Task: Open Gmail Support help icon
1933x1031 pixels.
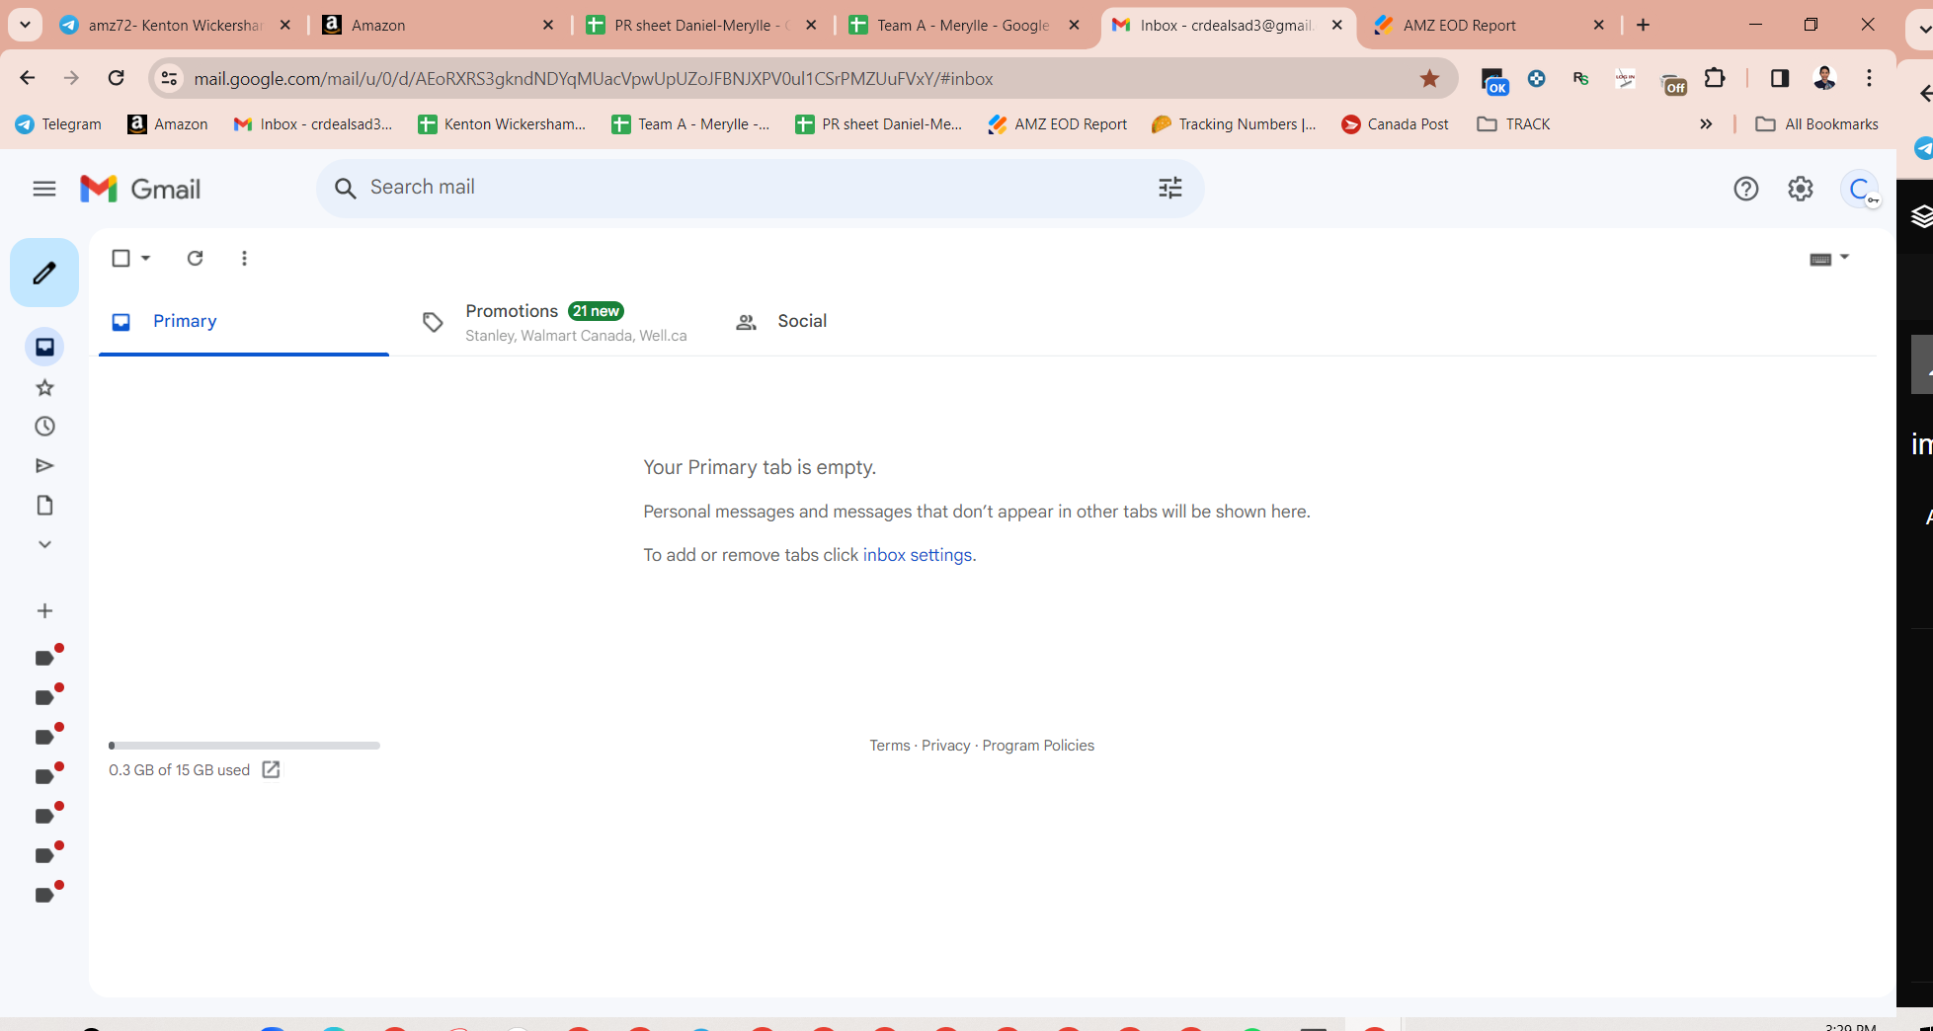Action: 1746,189
